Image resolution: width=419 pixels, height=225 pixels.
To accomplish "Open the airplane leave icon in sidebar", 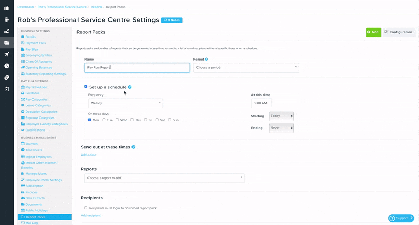I will pos(7,54).
